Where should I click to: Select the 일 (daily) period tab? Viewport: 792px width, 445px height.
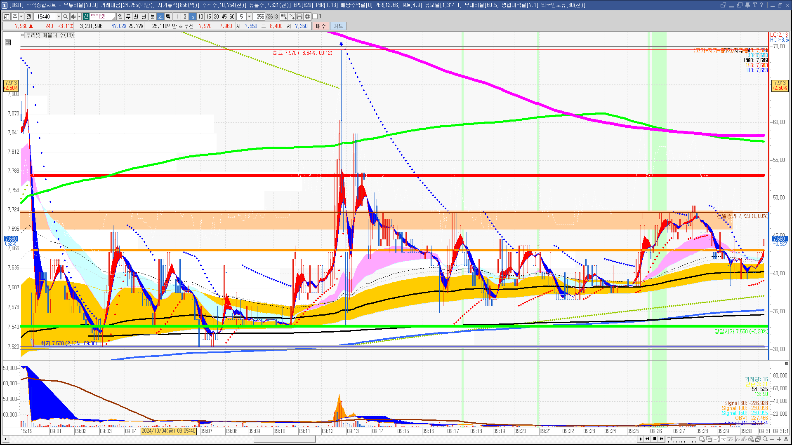click(x=120, y=16)
